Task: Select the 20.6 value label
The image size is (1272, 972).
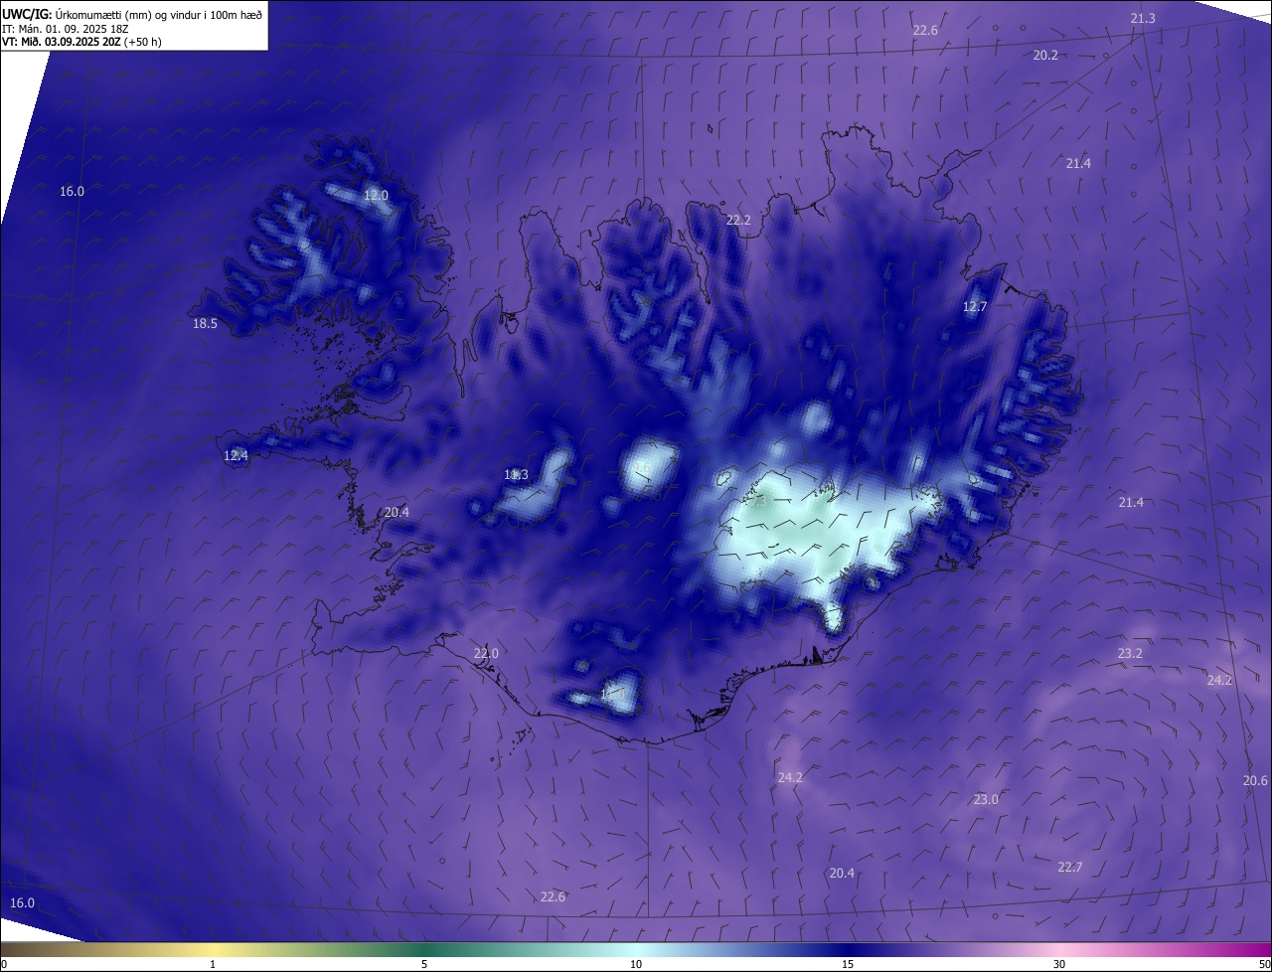Action: point(1255,780)
